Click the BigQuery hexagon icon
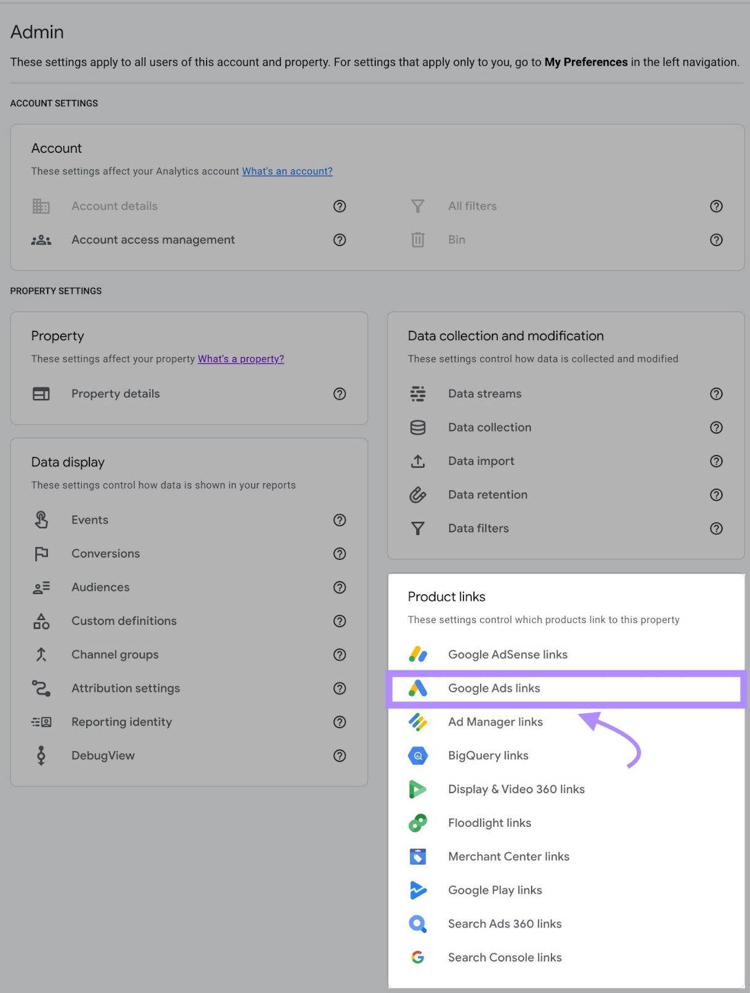The width and height of the screenshot is (750, 993). (x=418, y=755)
